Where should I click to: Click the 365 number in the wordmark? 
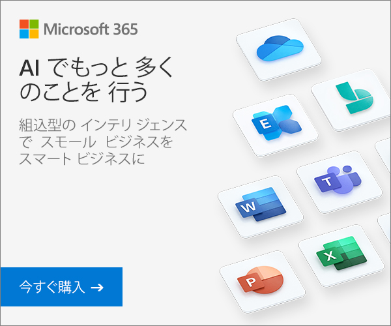coord(125,29)
